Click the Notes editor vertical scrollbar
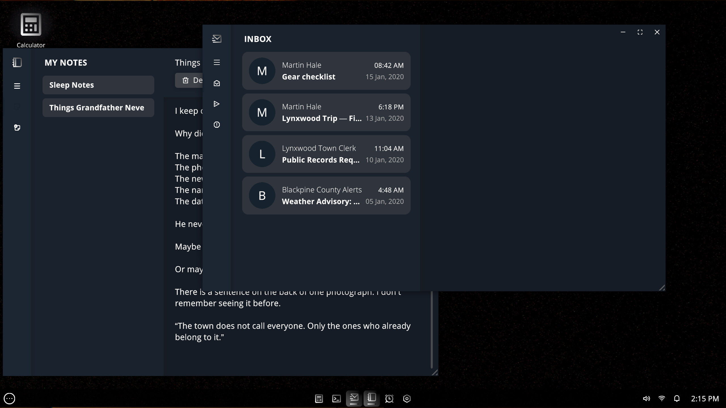The image size is (726, 408). tap(432, 330)
